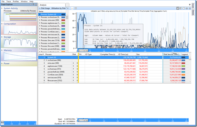197x127 pixels.
Task: Switch to the split graph/table layout icon
Action: pos(181,8)
